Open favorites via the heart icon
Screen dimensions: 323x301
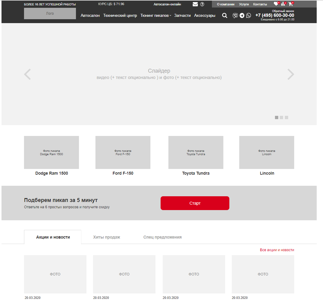click(x=276, y=4)
